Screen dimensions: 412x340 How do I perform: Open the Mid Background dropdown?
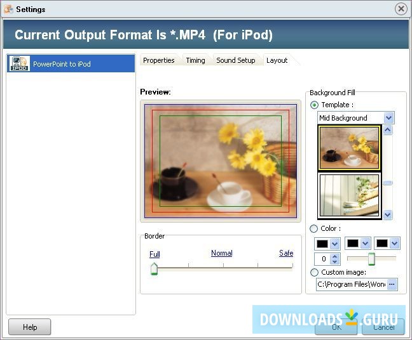(388, 118)
